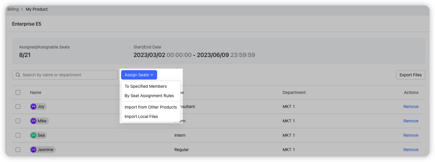Screen dimensions: 435x162
Task: Click Joy's avatar icon
Action: (x=33, y=107)
